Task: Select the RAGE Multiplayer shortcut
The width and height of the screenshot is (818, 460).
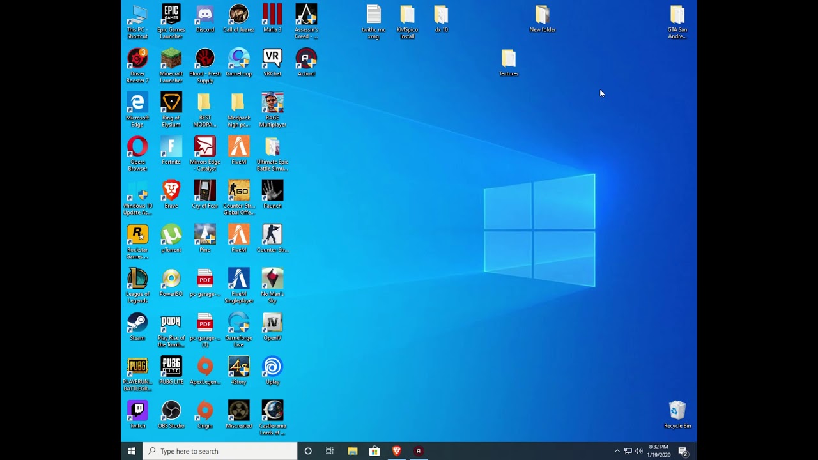Action: 272,109
